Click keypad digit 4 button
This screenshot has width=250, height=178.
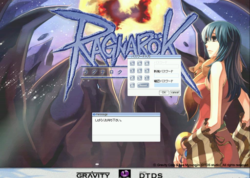(132, 63)
